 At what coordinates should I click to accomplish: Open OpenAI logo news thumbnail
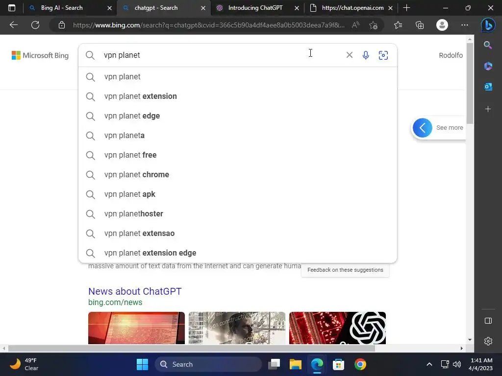[337, 328]
